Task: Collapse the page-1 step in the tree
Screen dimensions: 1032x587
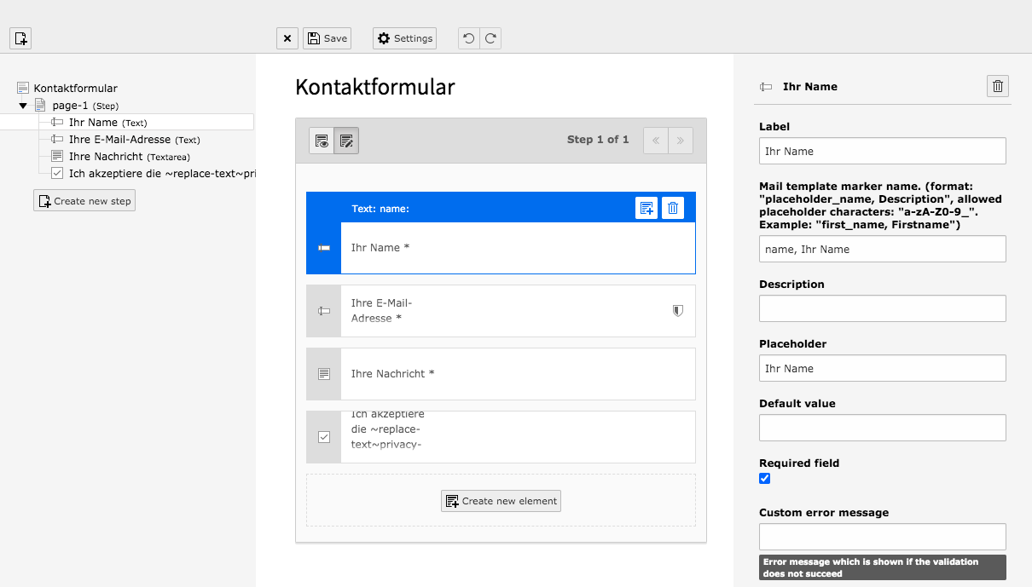Action: [x=23, y=105]
